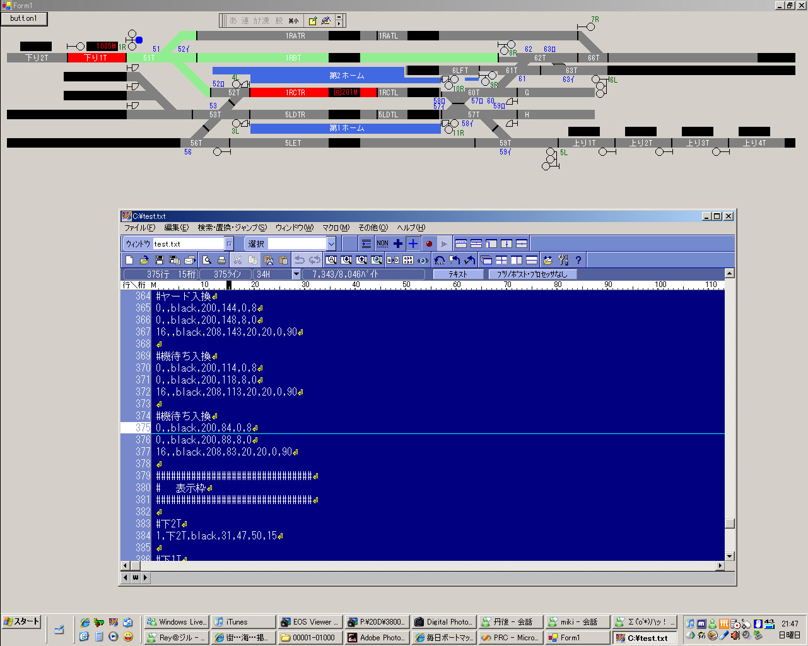
Task: Open the character code 34H dropdown arrow
Action: click(x=296, y=274)
